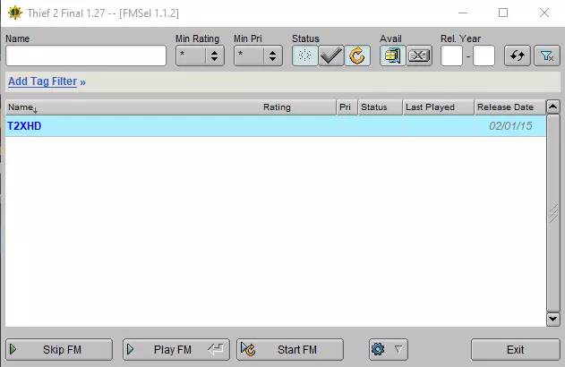
Task: Sort list by Status column header
Action: [381, 107]
